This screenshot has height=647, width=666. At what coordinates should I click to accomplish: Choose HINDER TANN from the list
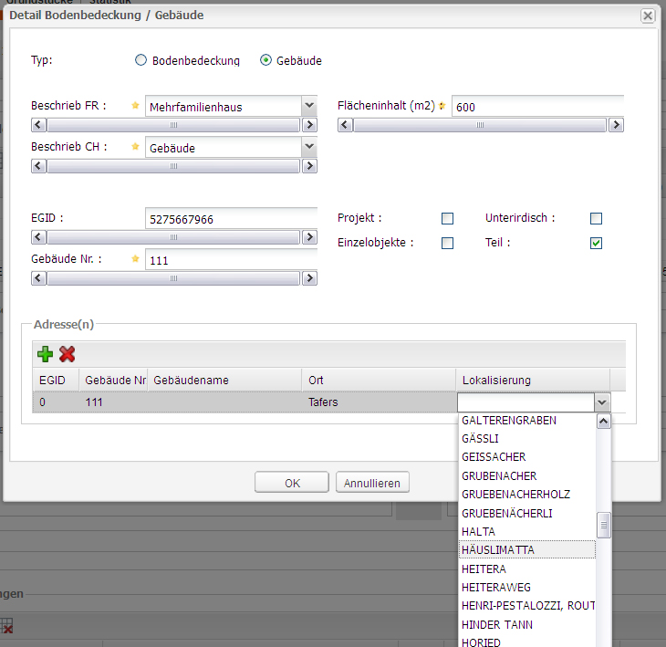click(527, 625)
